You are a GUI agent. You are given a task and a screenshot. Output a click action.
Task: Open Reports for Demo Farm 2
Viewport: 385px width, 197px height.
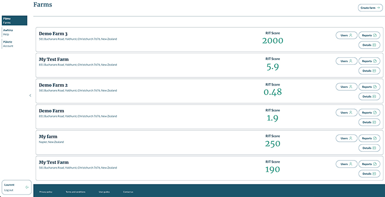point(369,87)
